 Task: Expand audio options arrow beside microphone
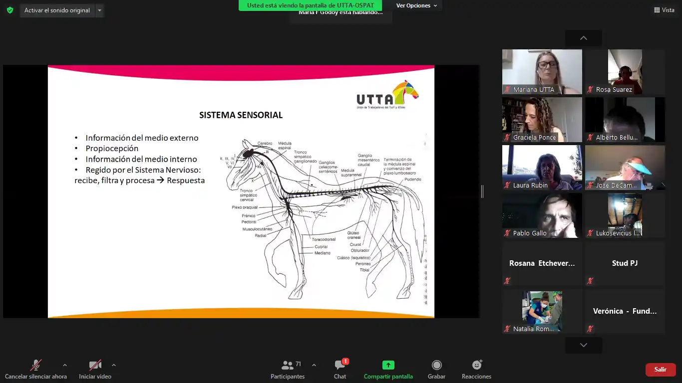[x=64, y=365]
